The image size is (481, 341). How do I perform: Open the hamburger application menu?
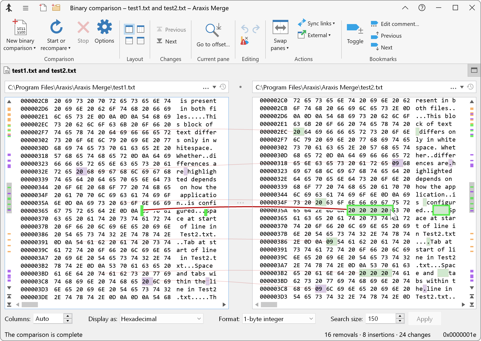(x=25, y=8)
